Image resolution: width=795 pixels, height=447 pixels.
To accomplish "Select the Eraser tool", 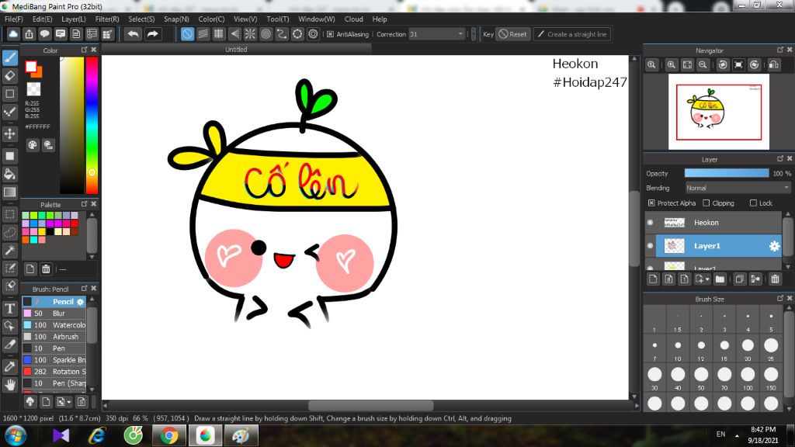I will [9, 76].
